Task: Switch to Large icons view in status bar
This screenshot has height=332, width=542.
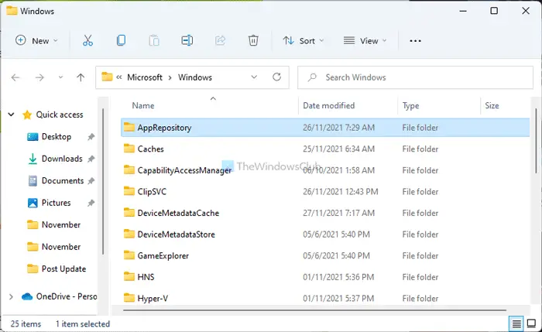Action: [x=531, y=323]
